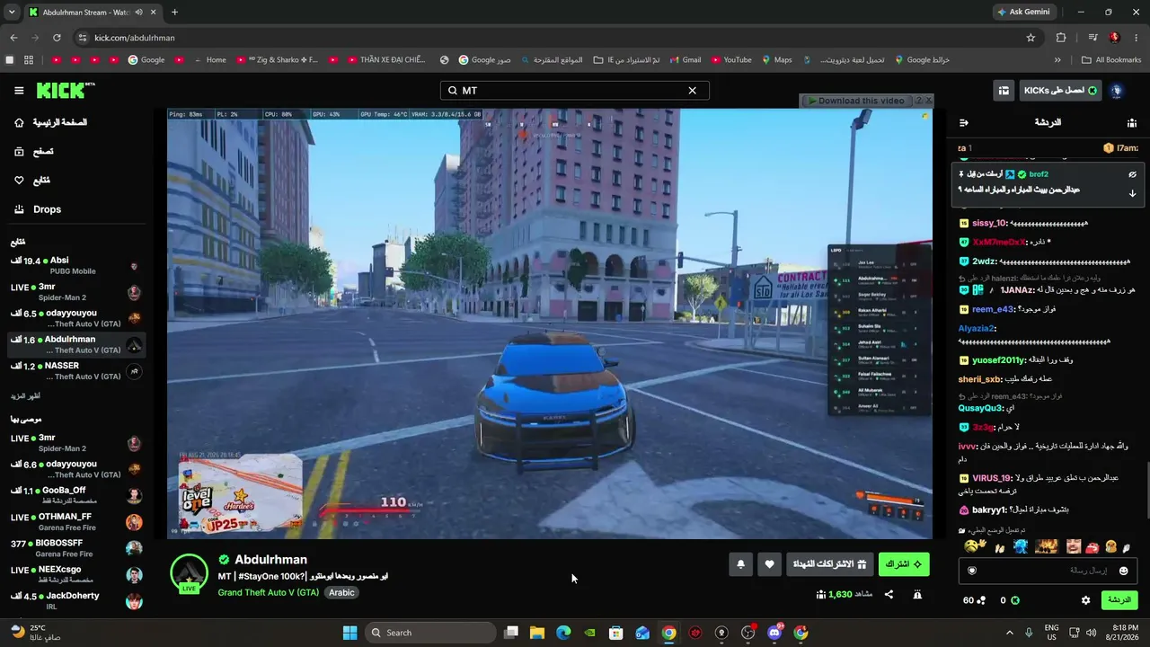This screenshot has width=1150, height=647.
Task: Open the Grand Theft Auto V category link
Action: click(x=268, y=592)
